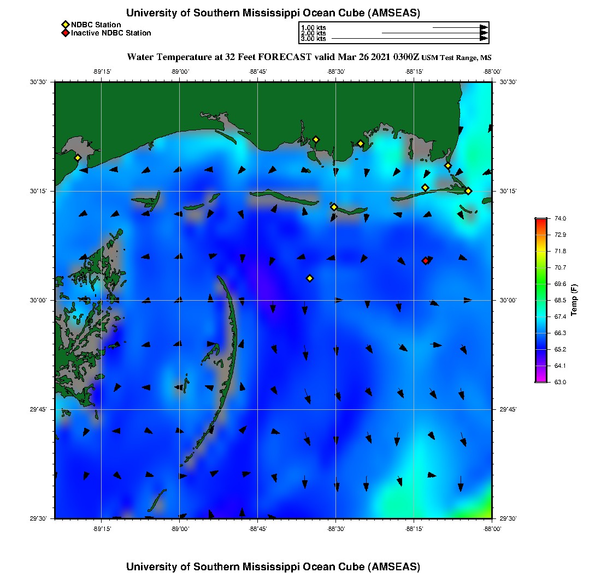Click the 2.00 kts label in the scale box
The image size is (601, 573).
[313, 33]
